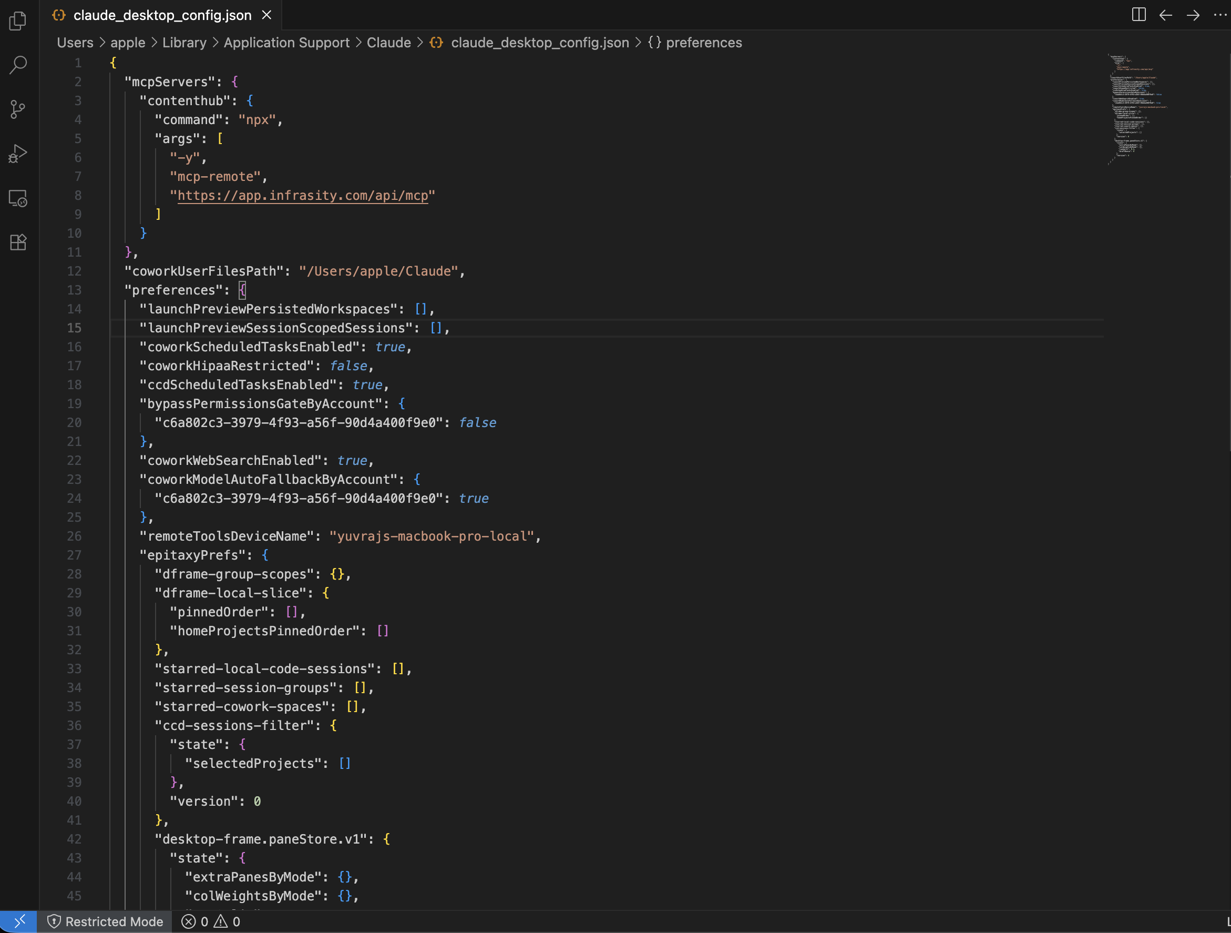Viewport: 1231px width, 933px height.
Task: Open the Explorer view in the activity bar
Action: [x=18, y=21]
